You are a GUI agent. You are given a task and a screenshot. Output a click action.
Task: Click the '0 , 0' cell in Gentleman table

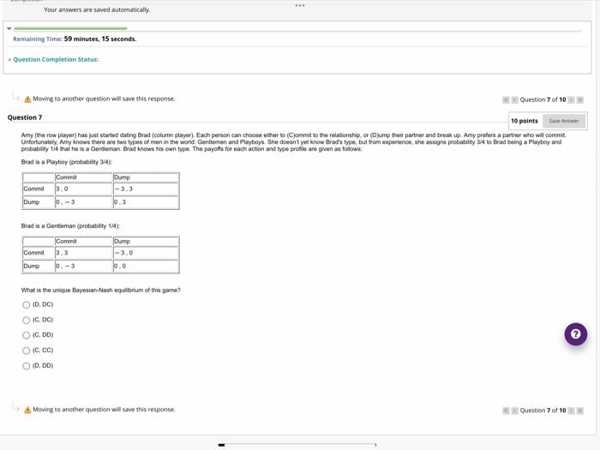coord(146,266)
